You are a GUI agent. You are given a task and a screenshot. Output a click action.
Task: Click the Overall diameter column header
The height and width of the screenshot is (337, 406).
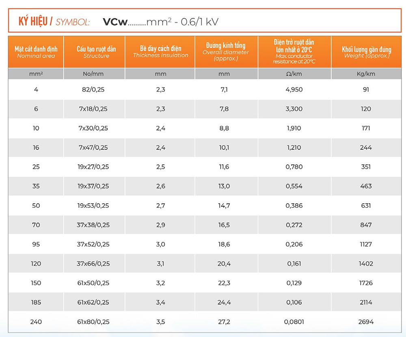[225, 52]
